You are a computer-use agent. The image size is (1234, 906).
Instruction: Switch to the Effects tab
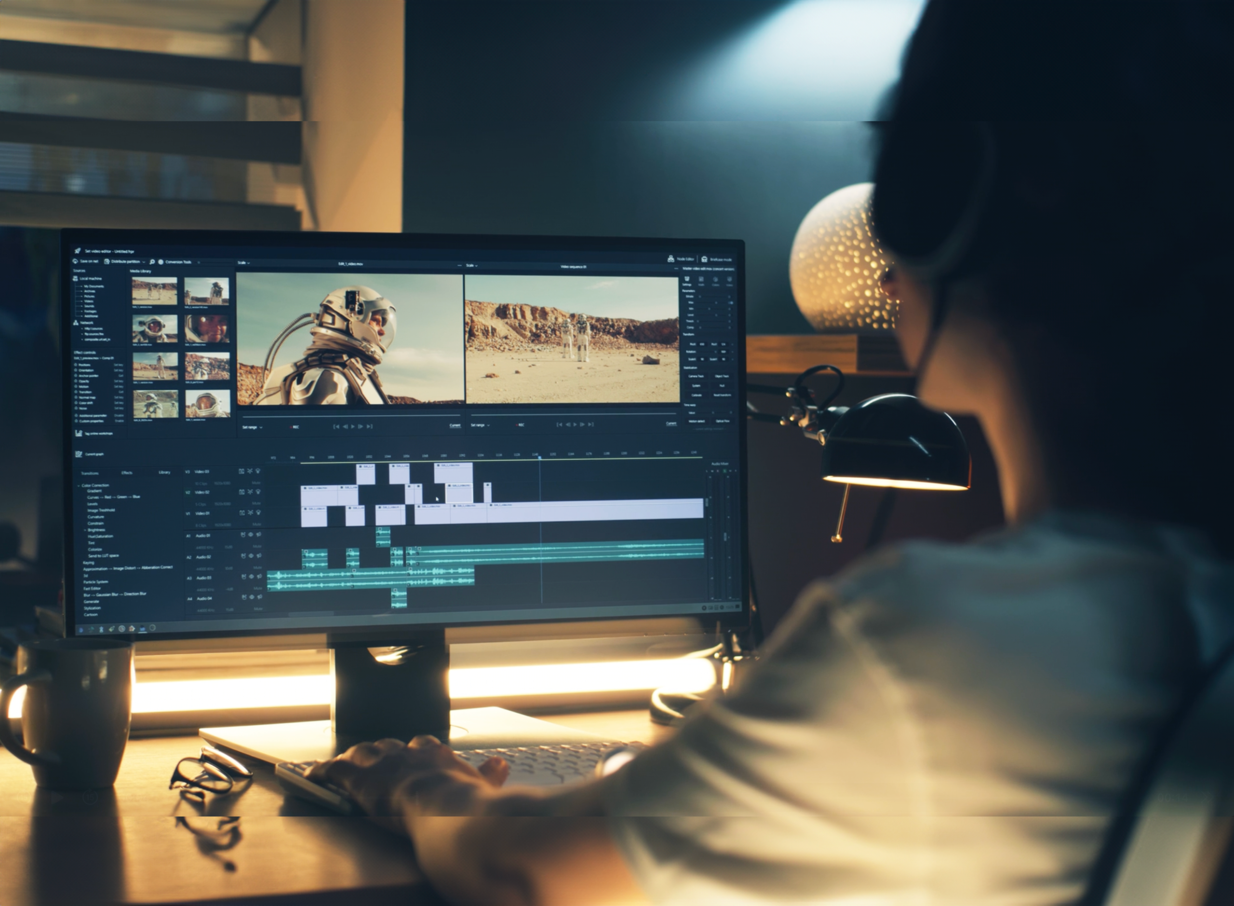[x=127, y=473]
